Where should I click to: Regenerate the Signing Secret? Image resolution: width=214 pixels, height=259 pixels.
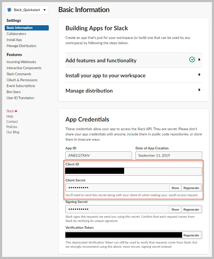[x=191, y=210]
